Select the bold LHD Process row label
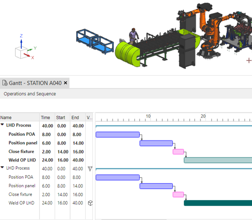This screenshot has width=252, height=220. [19, 125]
